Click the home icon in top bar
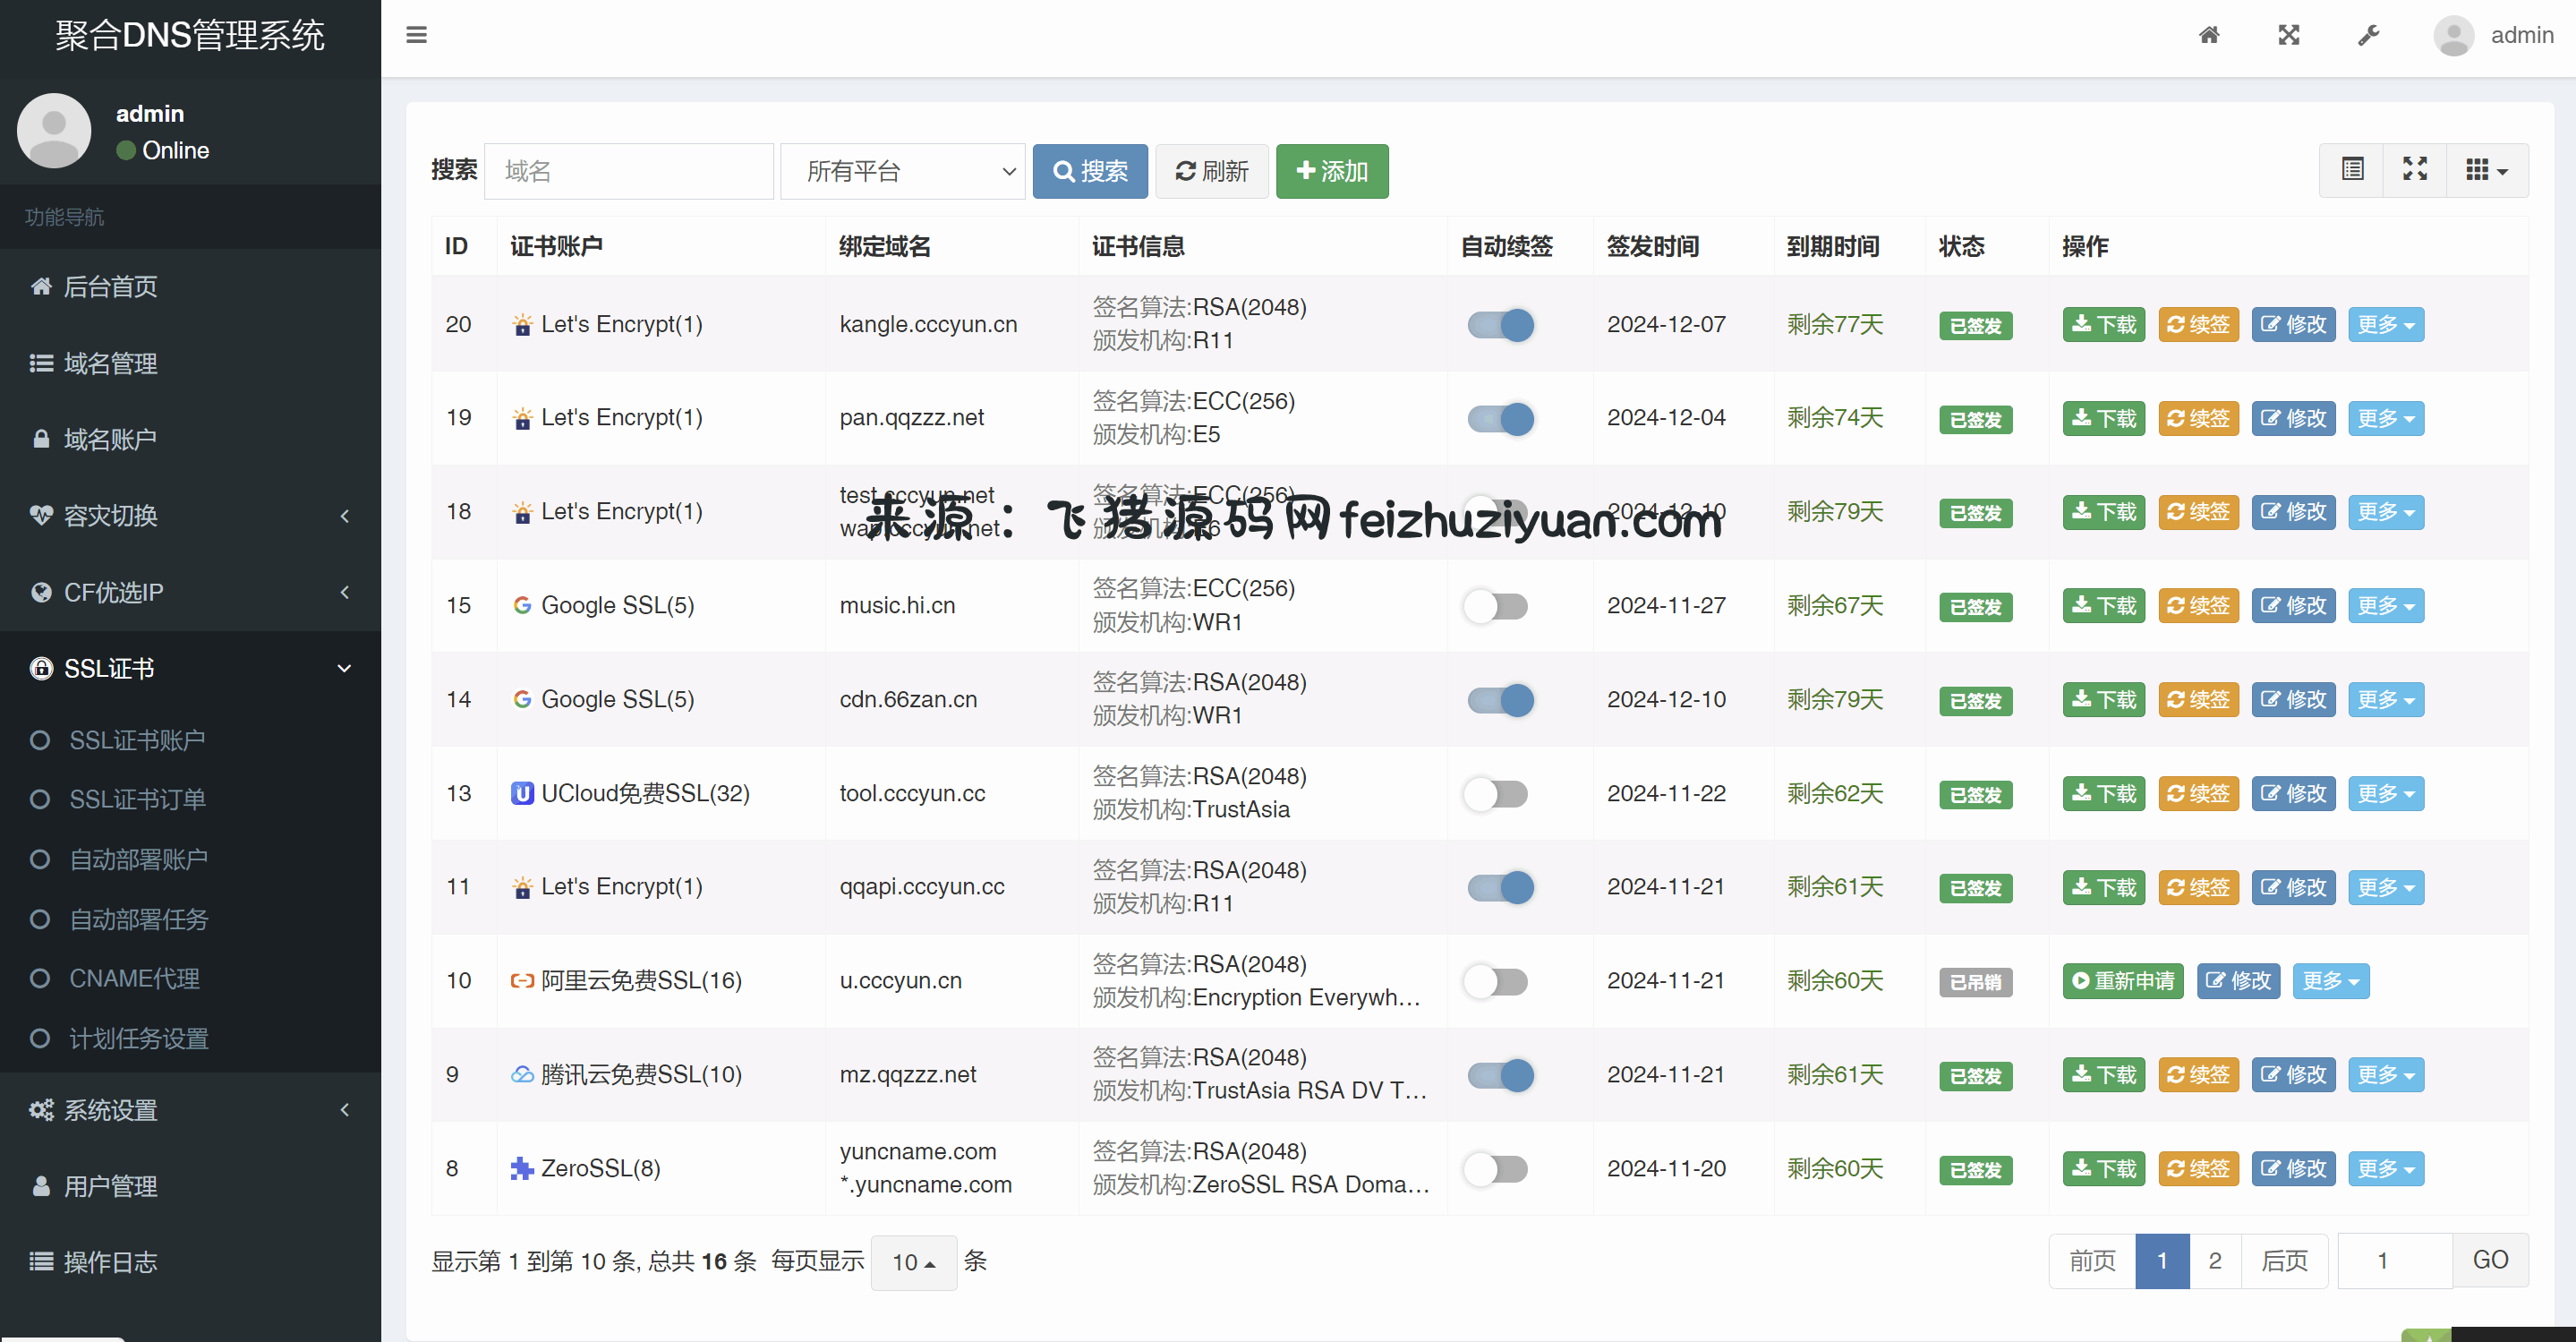2576x1342 pixels. [x=2209, y=35]
